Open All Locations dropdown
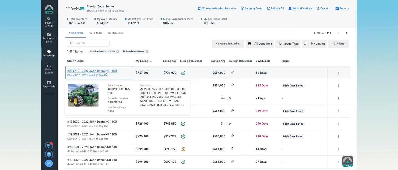The width and height of the screenshot is (398, 170). 260,44
